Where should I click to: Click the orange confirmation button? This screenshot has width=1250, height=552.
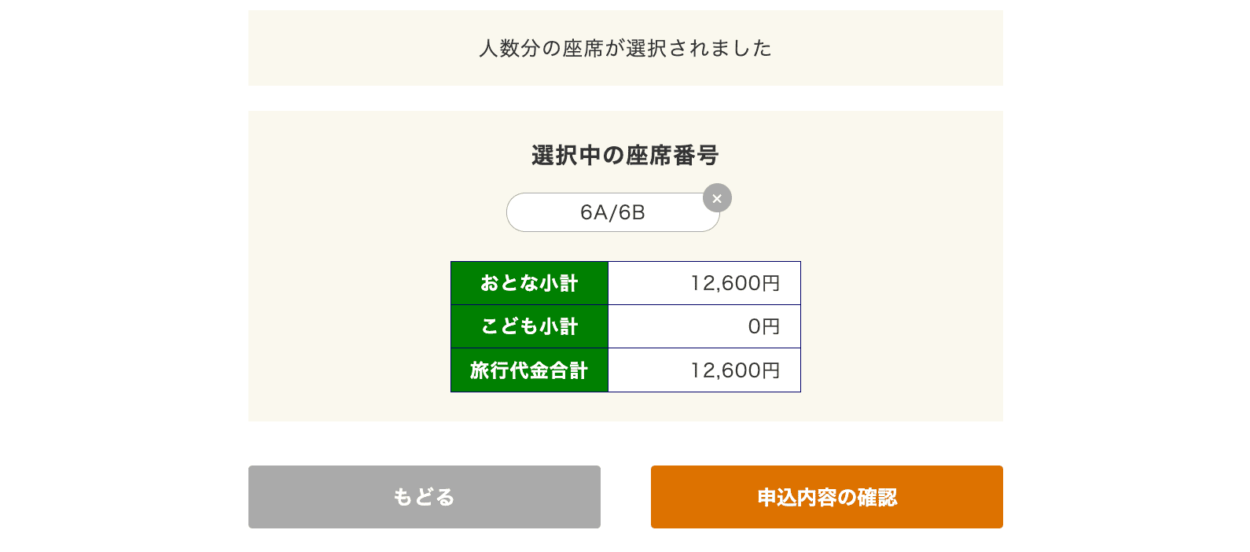(826, 497)
